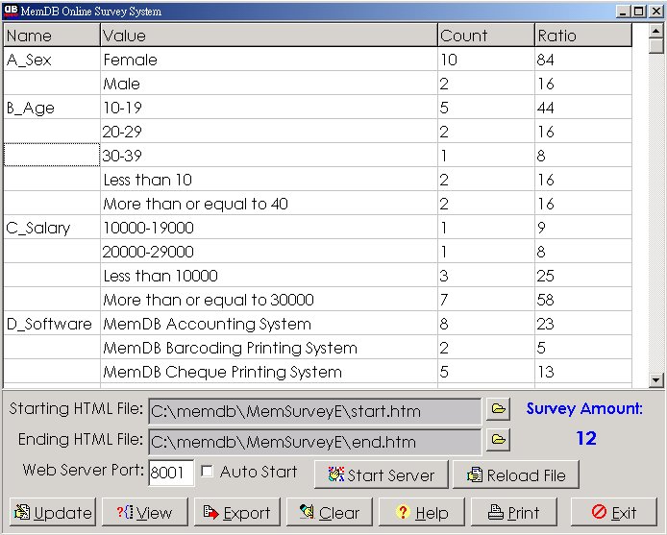667x535 pixels.
Task: Select MemDB Barcoding Printing System cell
Action: 269,348
